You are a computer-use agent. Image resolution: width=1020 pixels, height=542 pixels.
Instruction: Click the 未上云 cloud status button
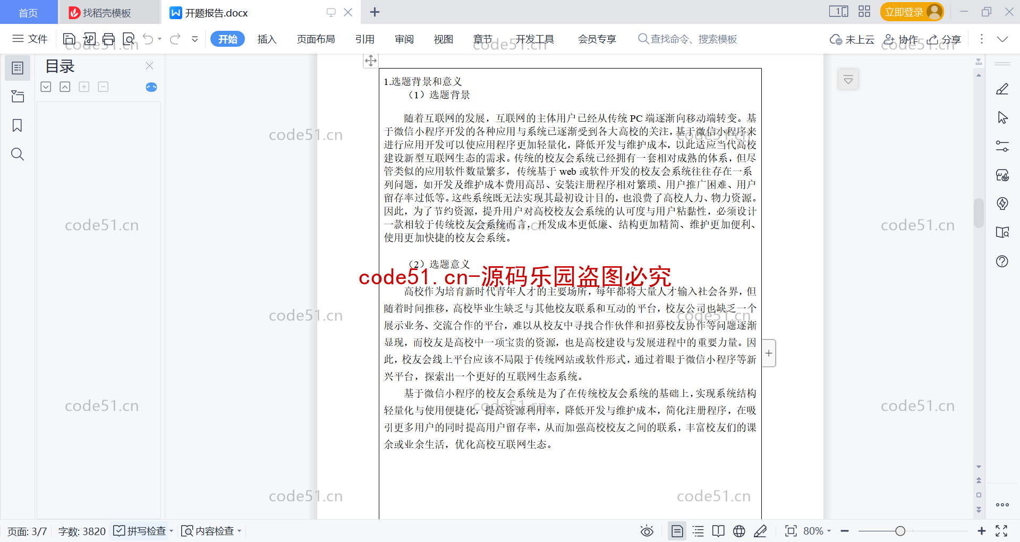click(x=852, y=39)
